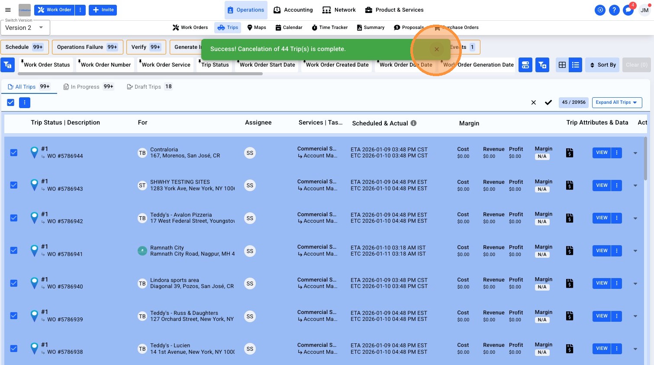Open the Verify 99+ status chip
Screen dimensions: 654x365
point(146,47)
